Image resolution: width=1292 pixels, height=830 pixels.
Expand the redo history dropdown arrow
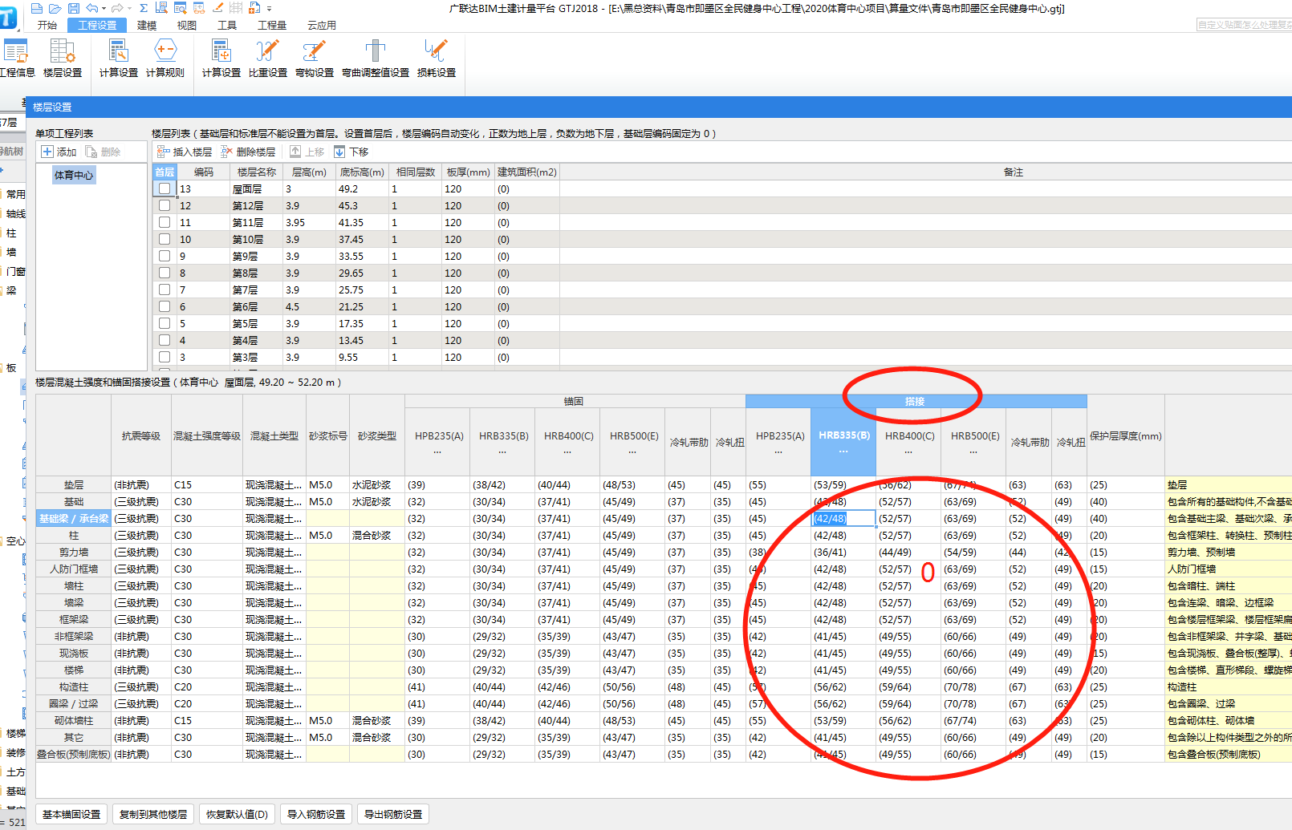tap(129, 9)
